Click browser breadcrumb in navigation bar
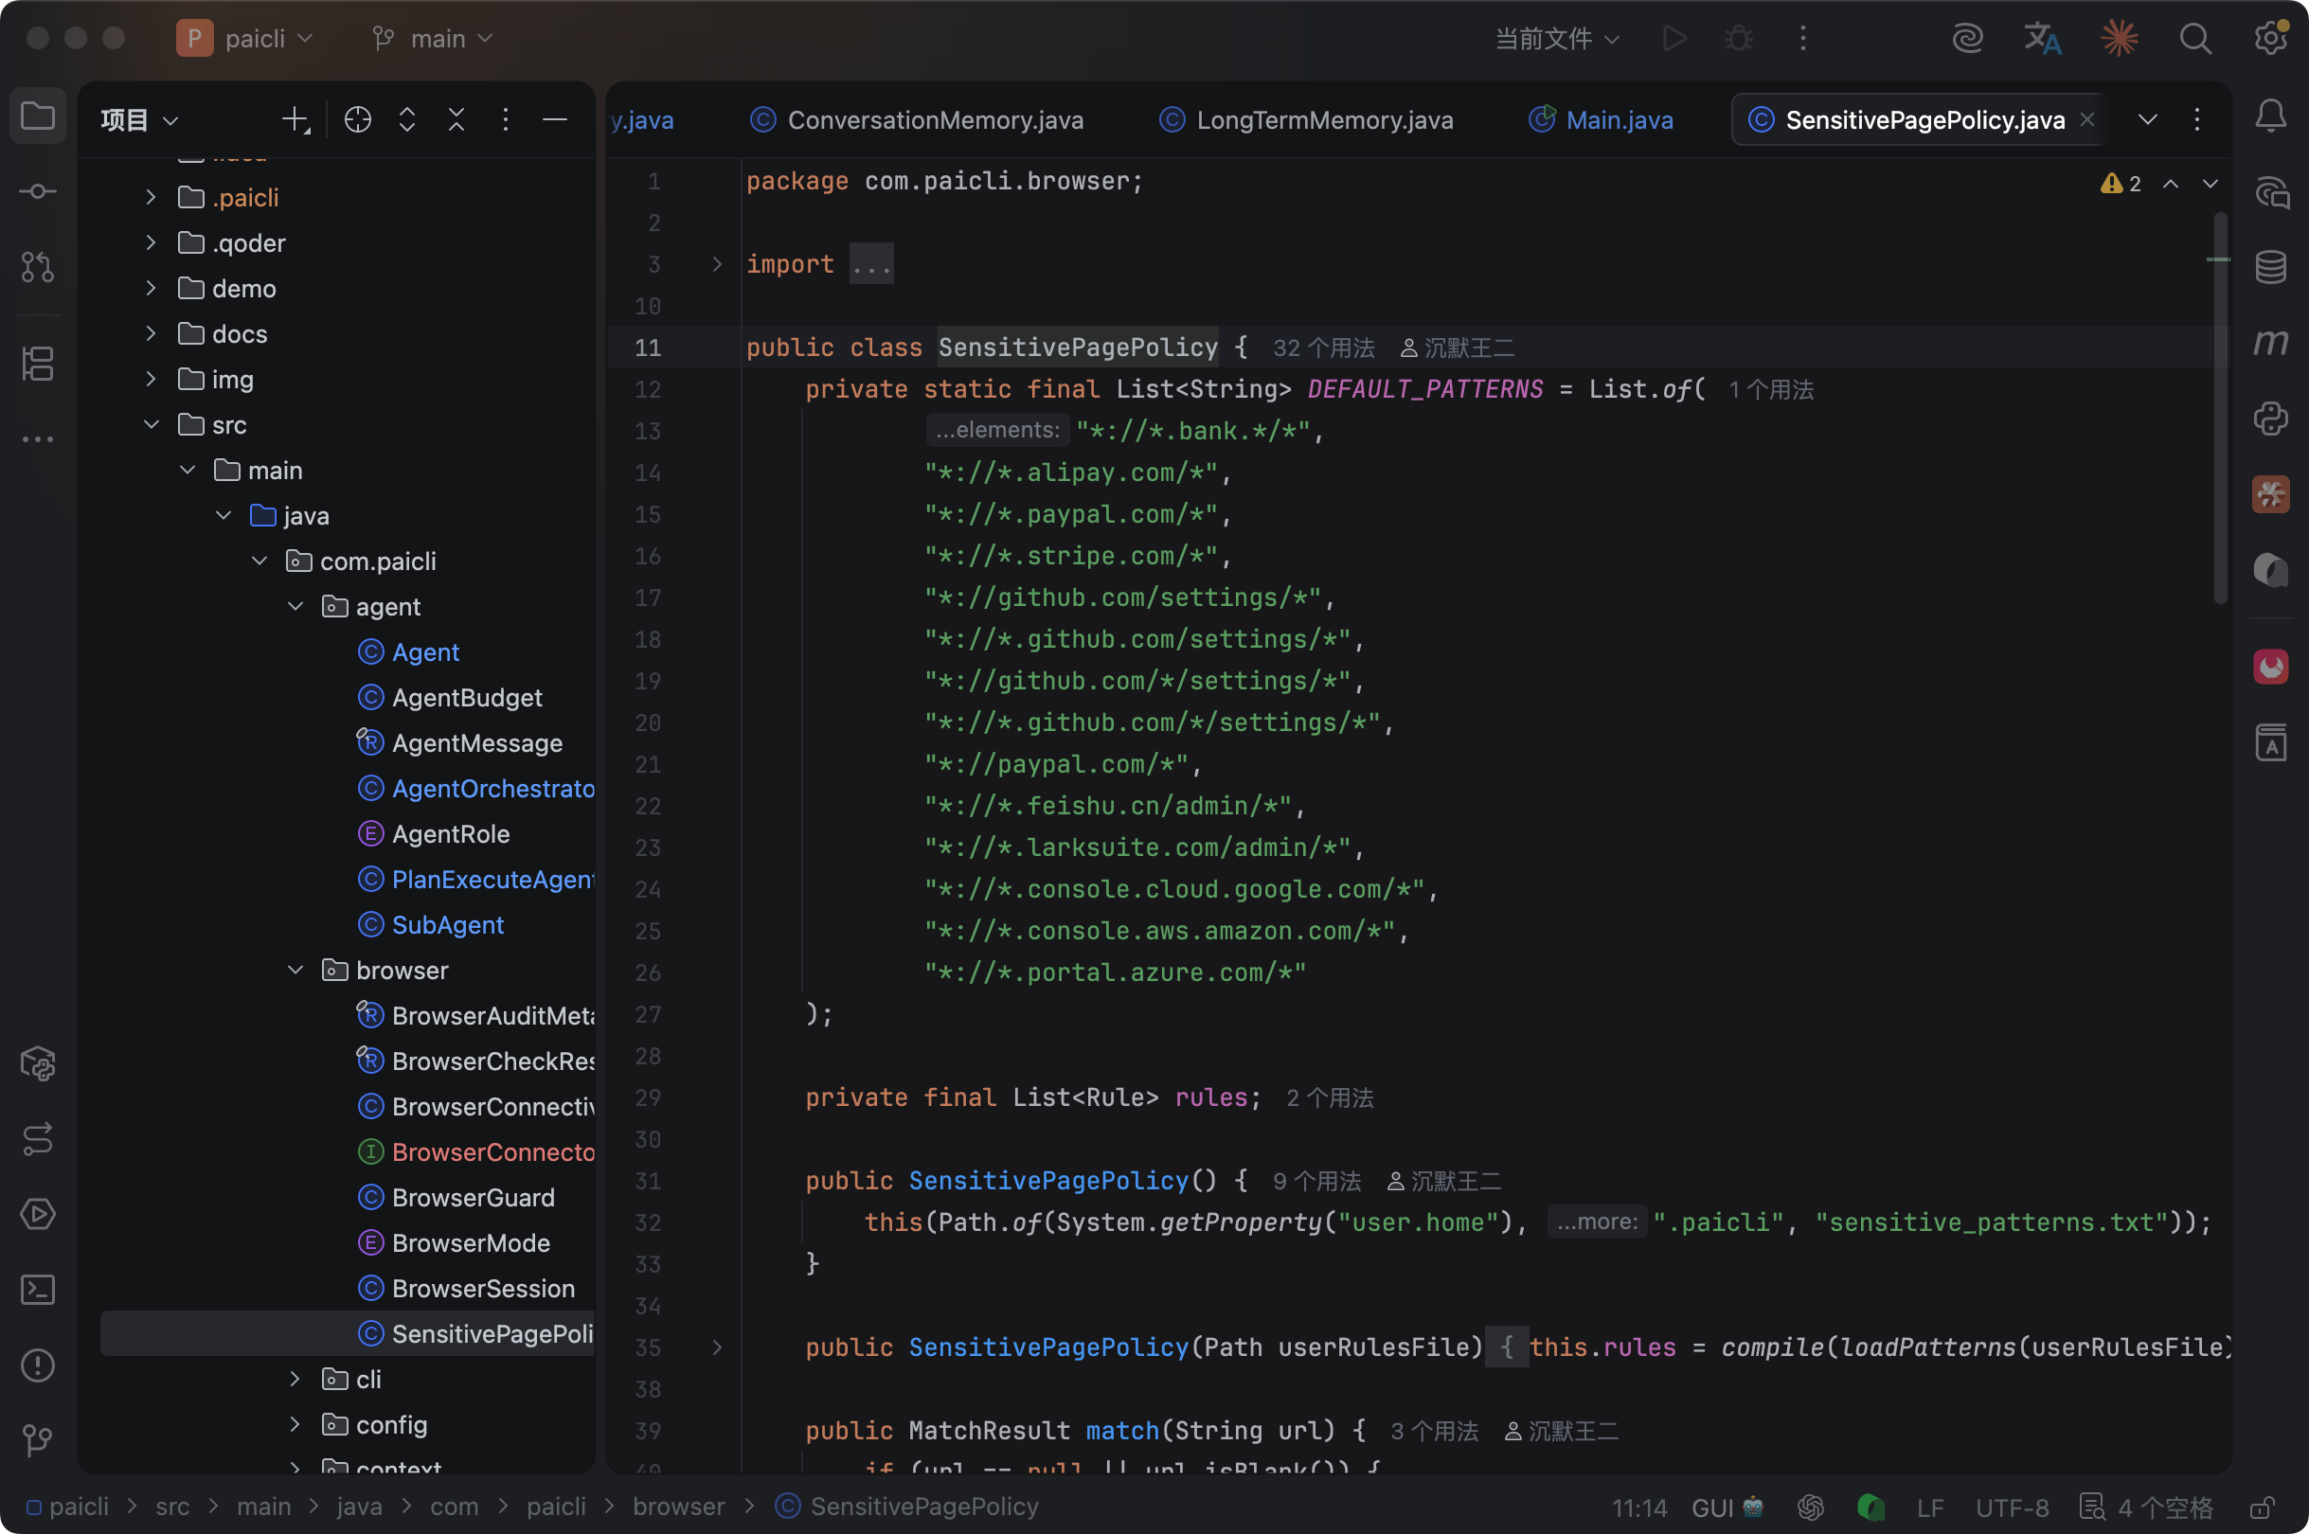Screen dimensions: 2309x1534 coord(678,1507)
